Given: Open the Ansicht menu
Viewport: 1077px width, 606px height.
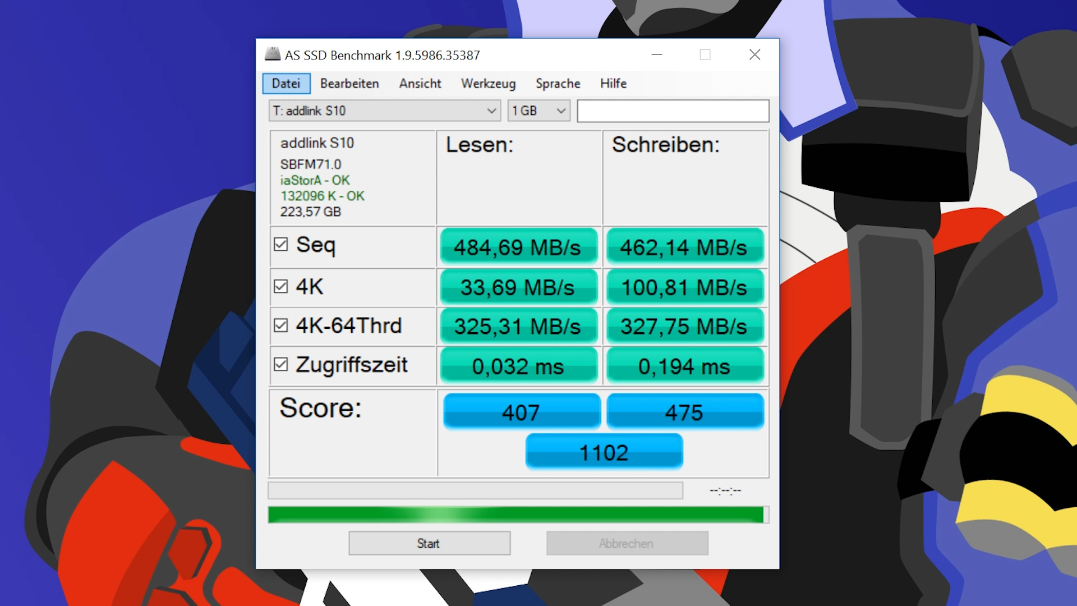Looking at the screenshot, I should coord(420,84).
